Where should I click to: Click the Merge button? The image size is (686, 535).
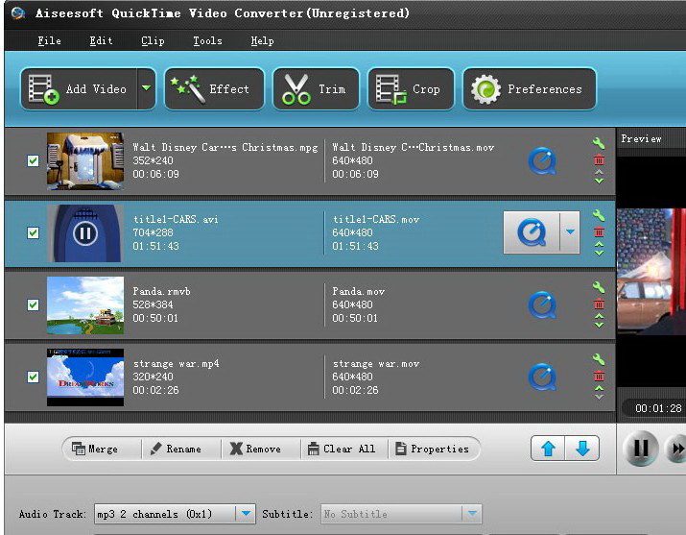coord(95,449)
